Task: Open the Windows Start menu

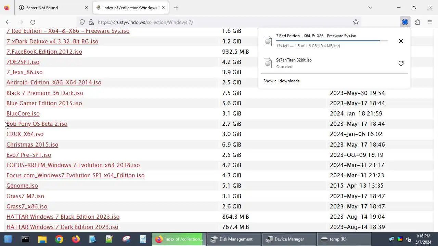Action: pyautogui.click(x=8, y=239)
